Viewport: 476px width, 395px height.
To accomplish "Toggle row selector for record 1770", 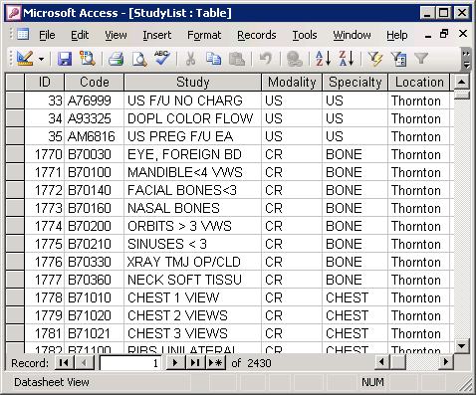I will tap(15, 154).
